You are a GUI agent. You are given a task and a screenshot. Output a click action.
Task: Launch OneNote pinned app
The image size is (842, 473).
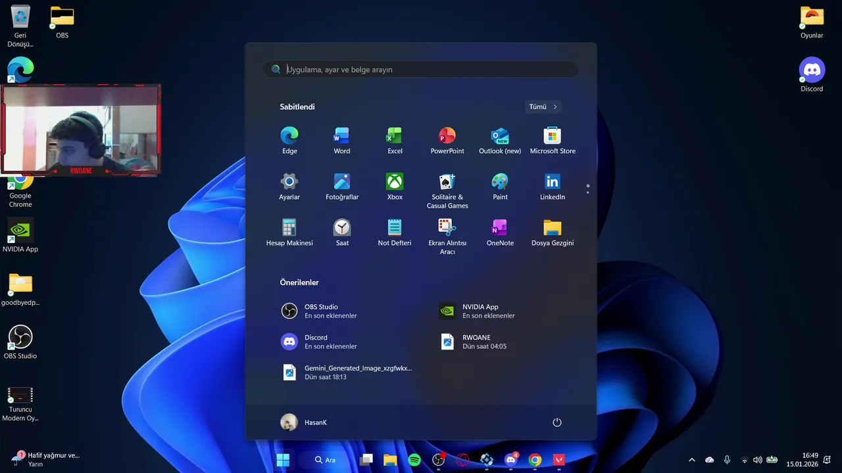click(500, 233)
